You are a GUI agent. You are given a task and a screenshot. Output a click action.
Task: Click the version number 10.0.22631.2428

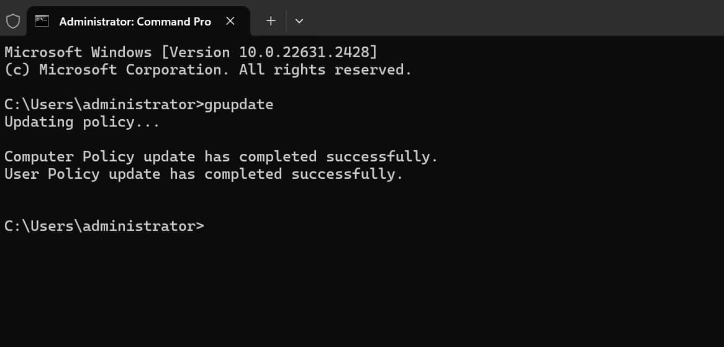304,52
